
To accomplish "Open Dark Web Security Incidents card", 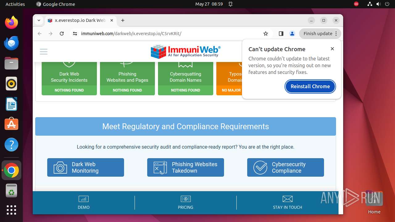I will point(69,78).
